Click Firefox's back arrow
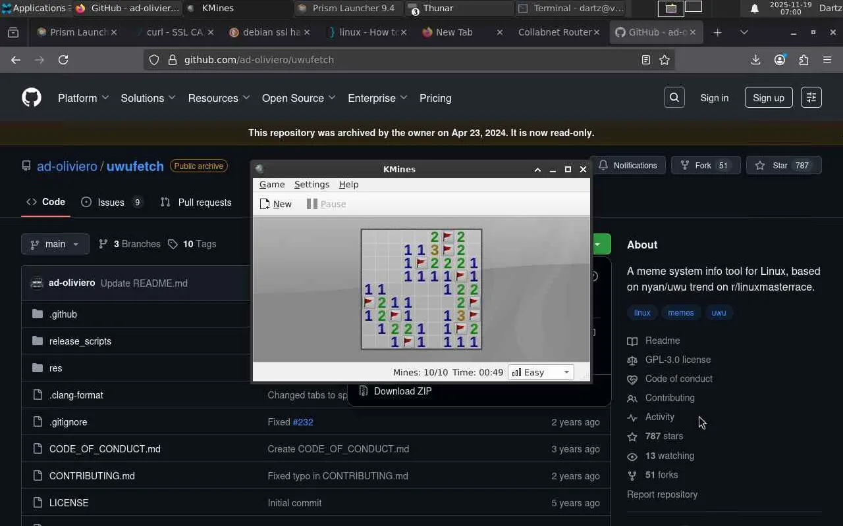This screenshot has height=526, width=843. (x=16, y=60)
